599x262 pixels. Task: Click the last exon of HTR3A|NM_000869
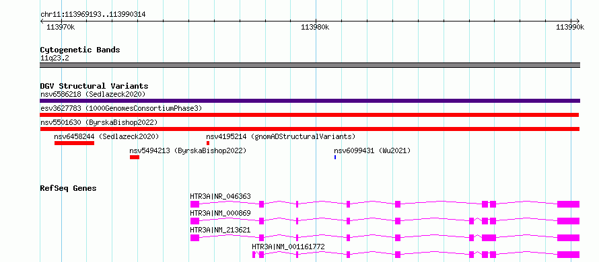[x=569, y=221]
